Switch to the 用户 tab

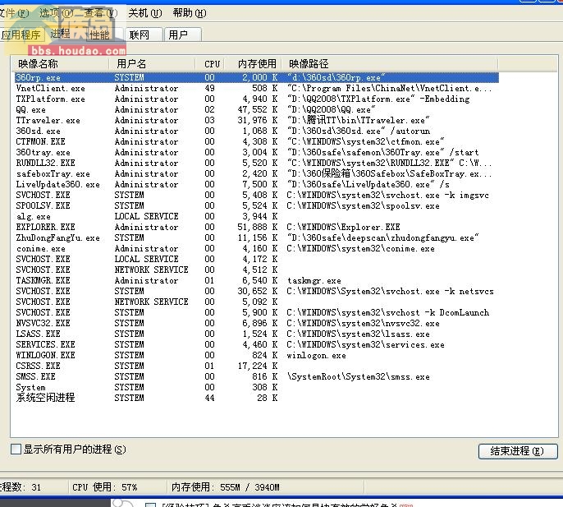click(182, 35)
